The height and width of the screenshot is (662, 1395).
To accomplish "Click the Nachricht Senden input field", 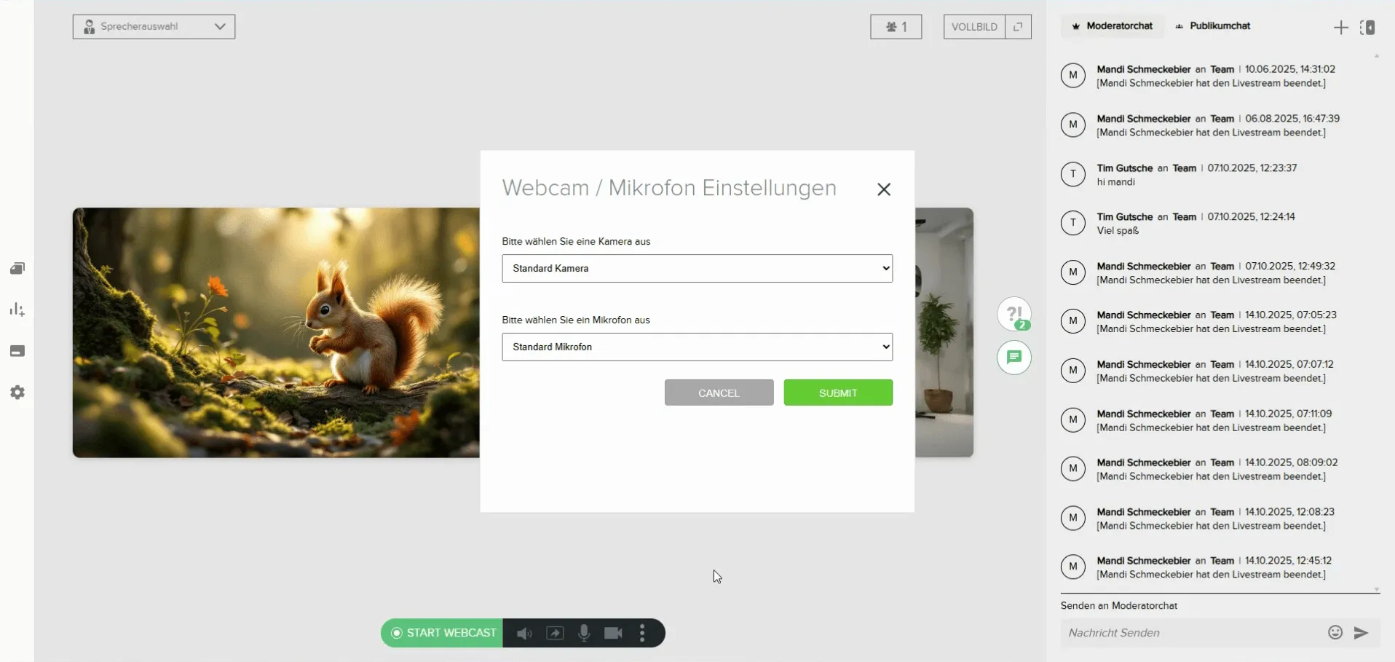I will tap(1190, 633).
